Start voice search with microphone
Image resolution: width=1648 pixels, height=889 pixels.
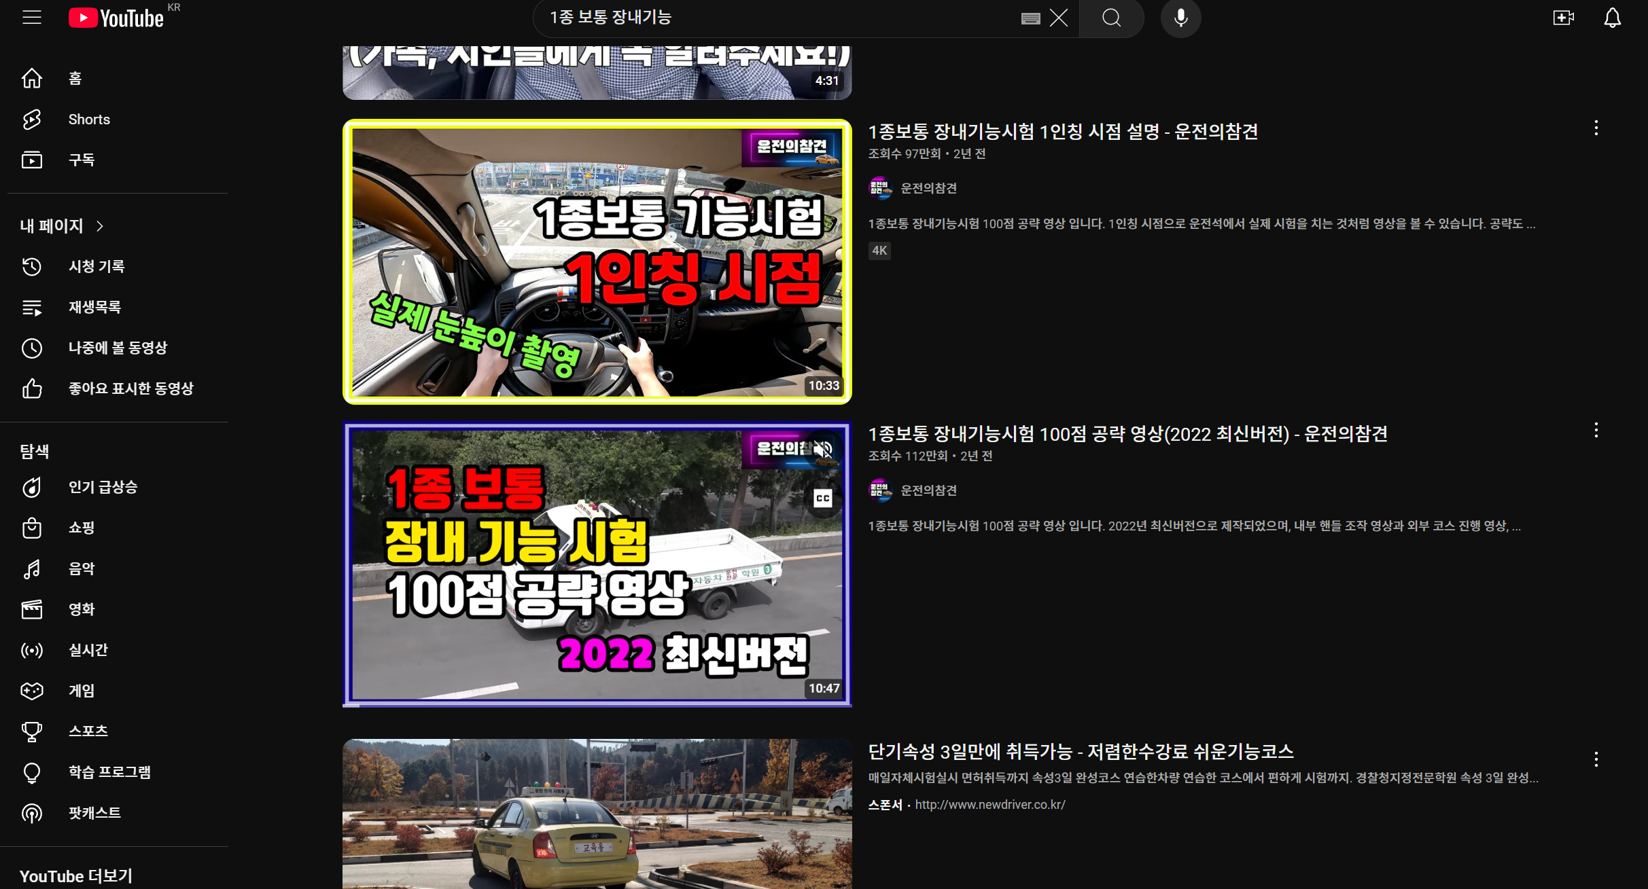(x=1180, y=18)
